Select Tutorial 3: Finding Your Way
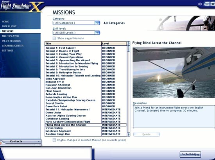The image size is (215, 160). pyautogui.click(x=86, y=54)
